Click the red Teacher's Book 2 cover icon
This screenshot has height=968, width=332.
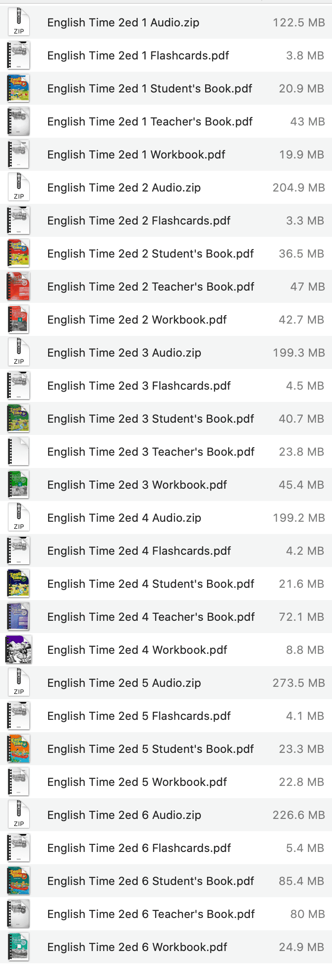(x=18, y=286)
